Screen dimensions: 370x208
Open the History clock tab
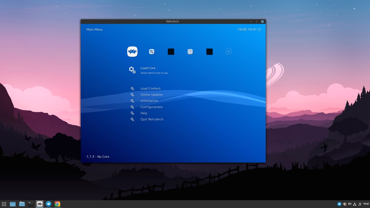[190, 52]
